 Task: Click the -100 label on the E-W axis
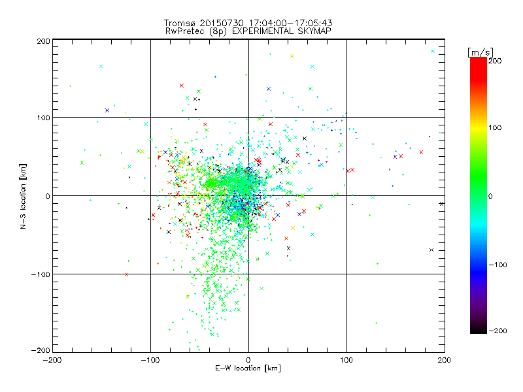point(150,361)
